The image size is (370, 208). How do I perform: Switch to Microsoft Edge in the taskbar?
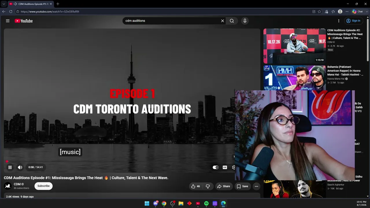(223, 203)
